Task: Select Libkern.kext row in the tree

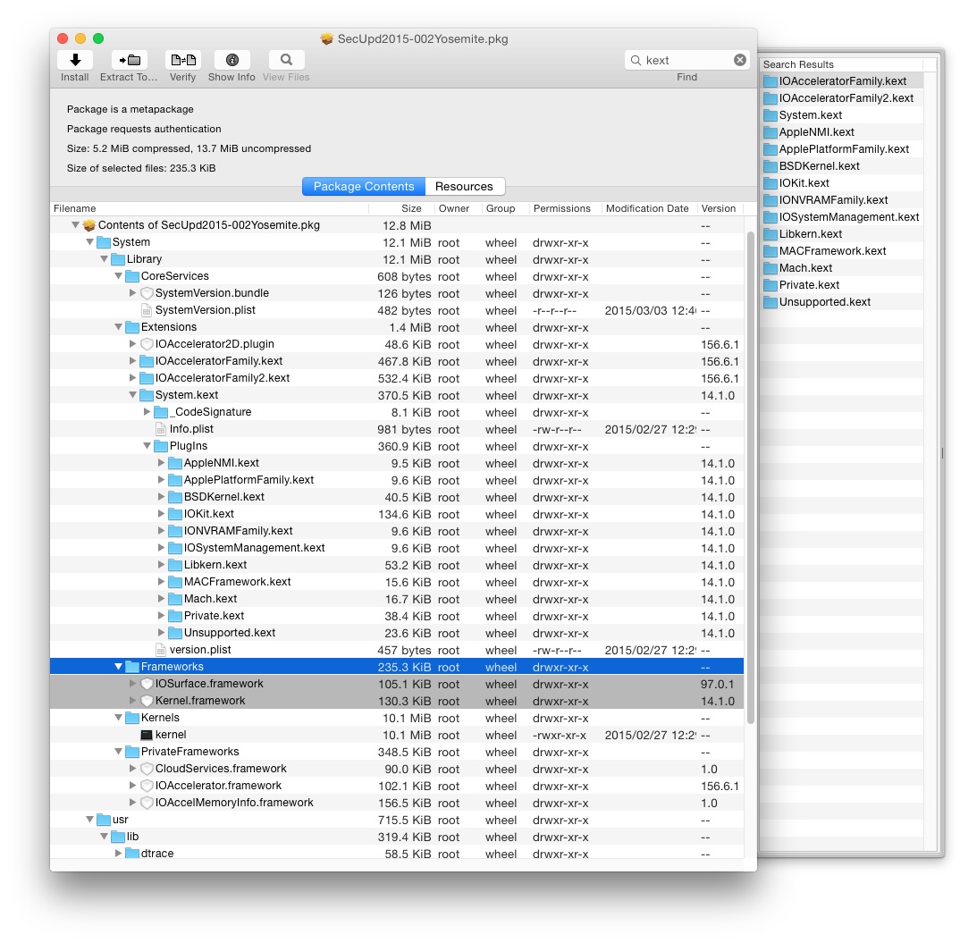Action: click(x=397, y=565)
